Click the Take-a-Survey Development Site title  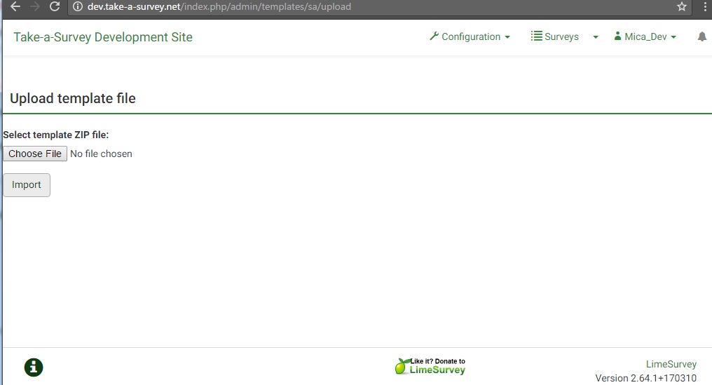(x=103, y=37)
